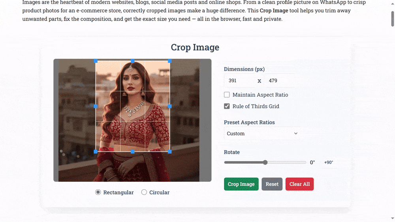Click the page vertical scrollbar thumb
Image resolution: width=395 pixels, height=222 pixels.
[x=393, y=19]
